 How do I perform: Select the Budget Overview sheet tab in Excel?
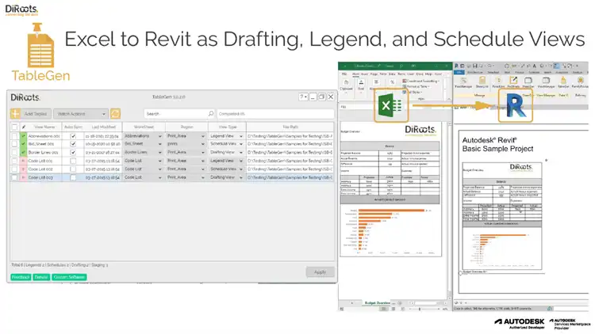coord(377,303)
